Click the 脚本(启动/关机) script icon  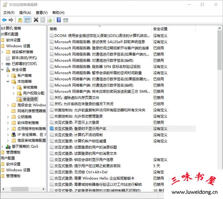(x=8, y=58)
